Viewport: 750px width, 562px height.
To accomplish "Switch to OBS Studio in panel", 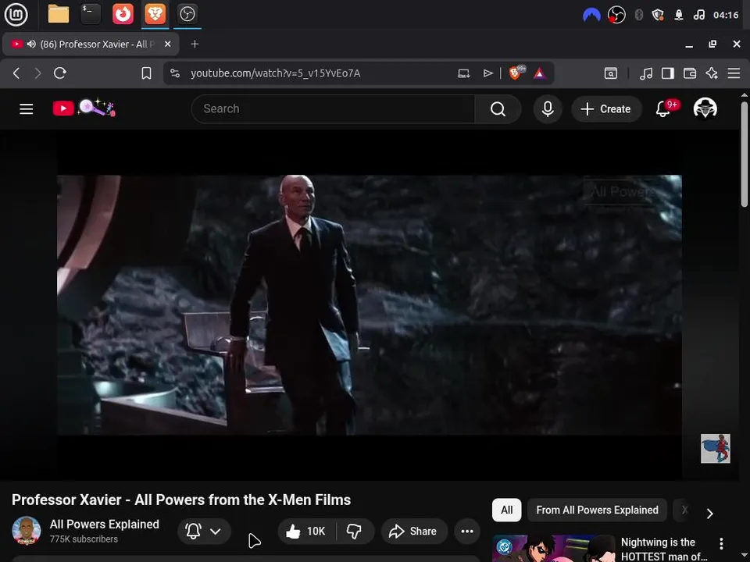I will click(x=187, y=14).
